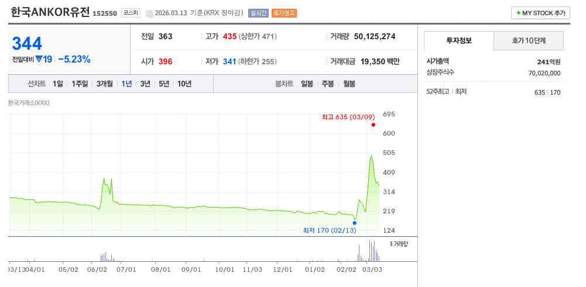Click the 거래량 legend marker
Screen dimensions: 586x287
[391, 244]
